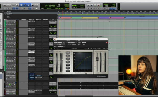Viewport: 158px width, 97px height.
Task: Open VOC VERB track view selector vol
Action: click(10, 25)
